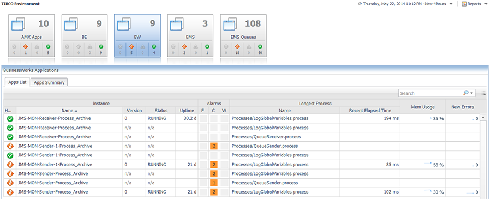The height and width of the screenshot is (199, 491).
Task: Click the critical alarm icon in AMX Apps tile
Action: pos(26,47)
